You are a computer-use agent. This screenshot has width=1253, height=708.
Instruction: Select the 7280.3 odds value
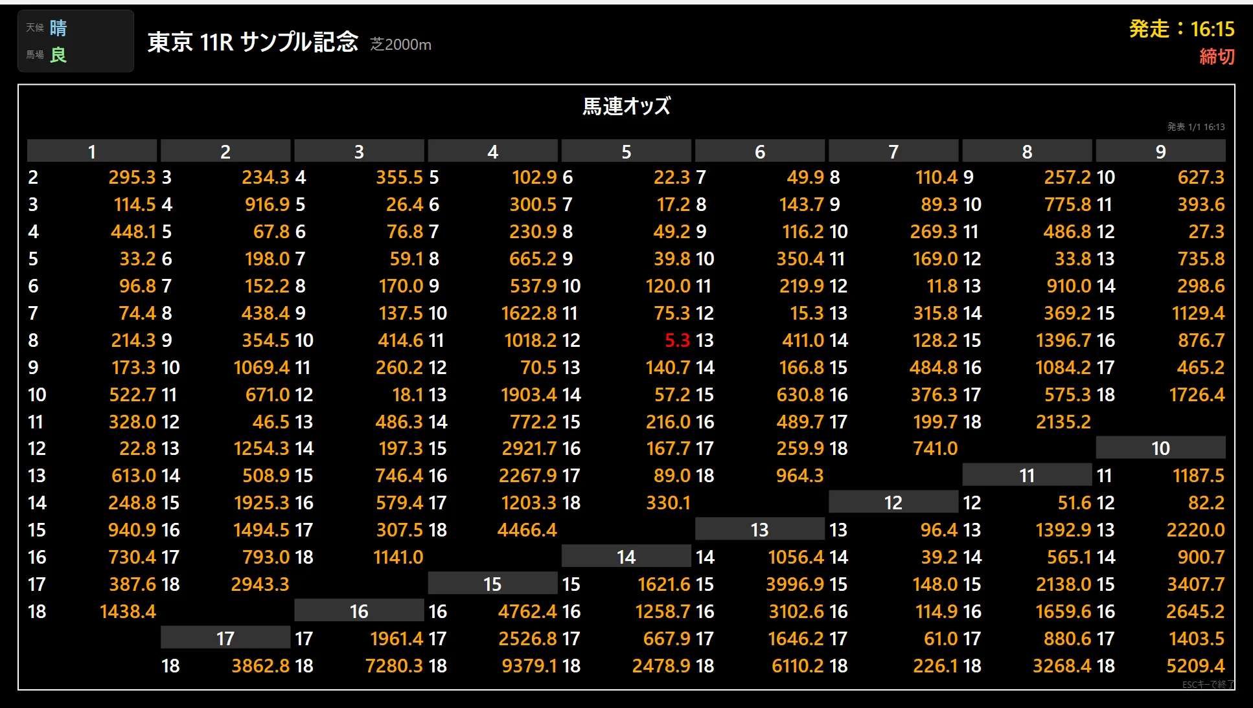(x=394, y=665)
